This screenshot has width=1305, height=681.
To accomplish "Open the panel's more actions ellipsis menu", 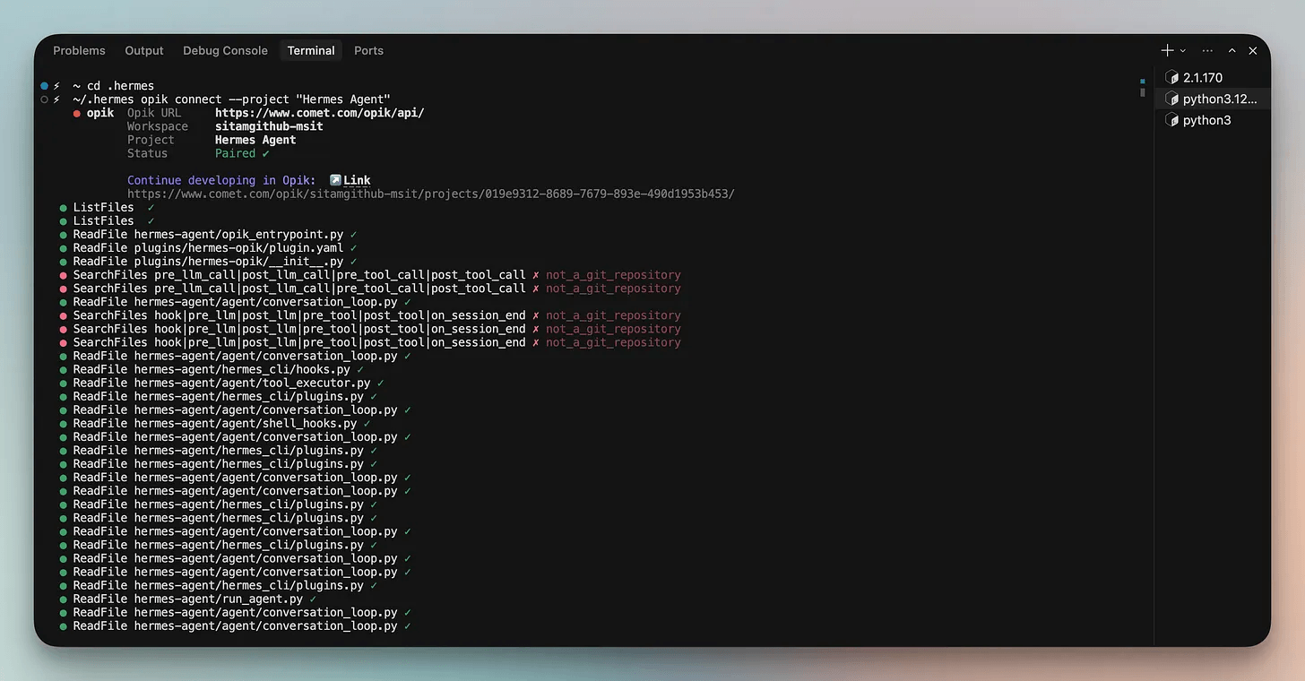I will pyautogui.click(x=1207, y=50).
